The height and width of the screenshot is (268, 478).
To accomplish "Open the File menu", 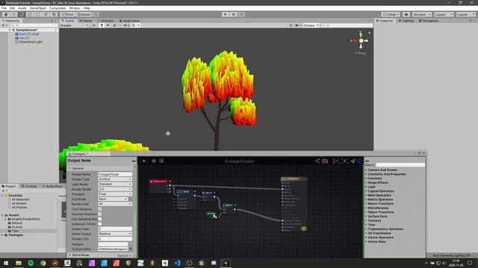I will (4, 8).
